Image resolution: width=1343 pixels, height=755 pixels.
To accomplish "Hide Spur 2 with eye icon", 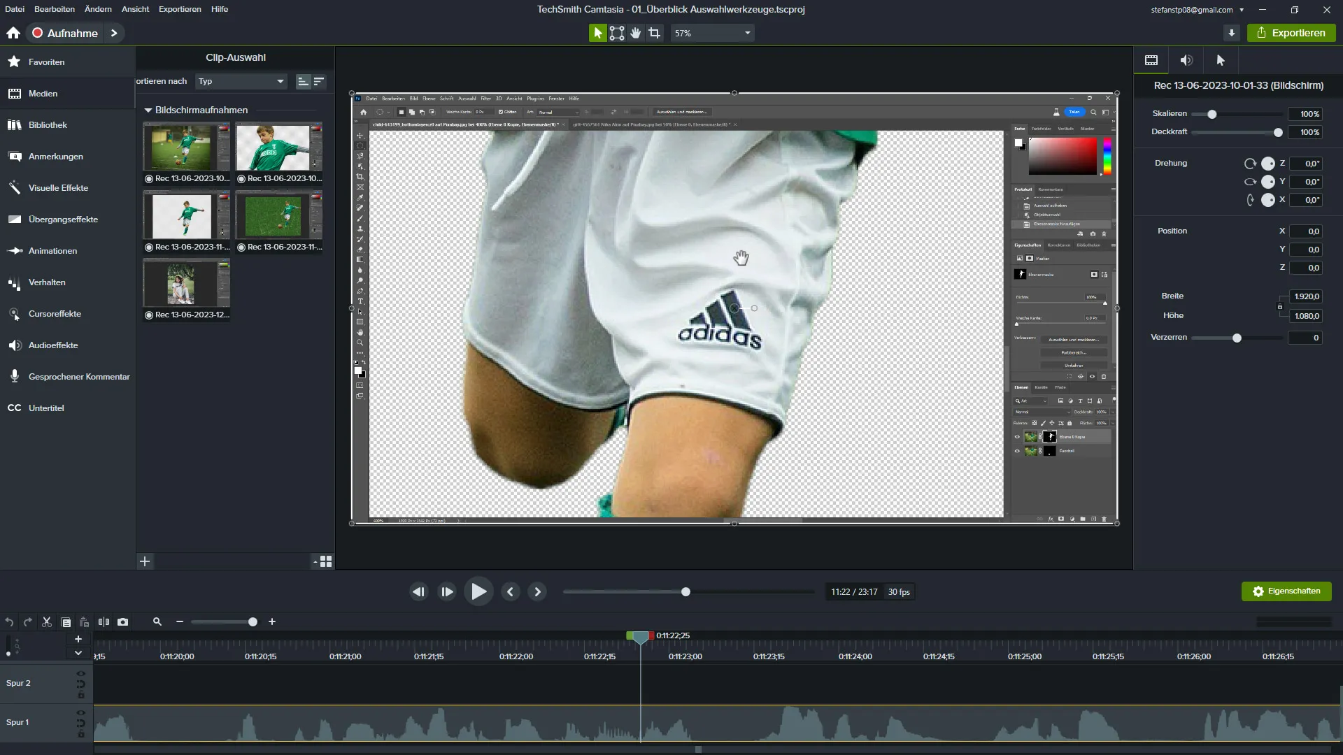I will pyautogui.click(x=80, y=674).
